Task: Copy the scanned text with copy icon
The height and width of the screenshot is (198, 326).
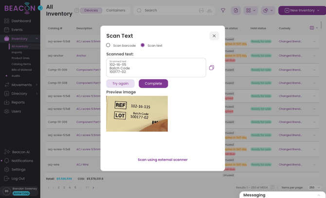Action: [x=212, y=68]
